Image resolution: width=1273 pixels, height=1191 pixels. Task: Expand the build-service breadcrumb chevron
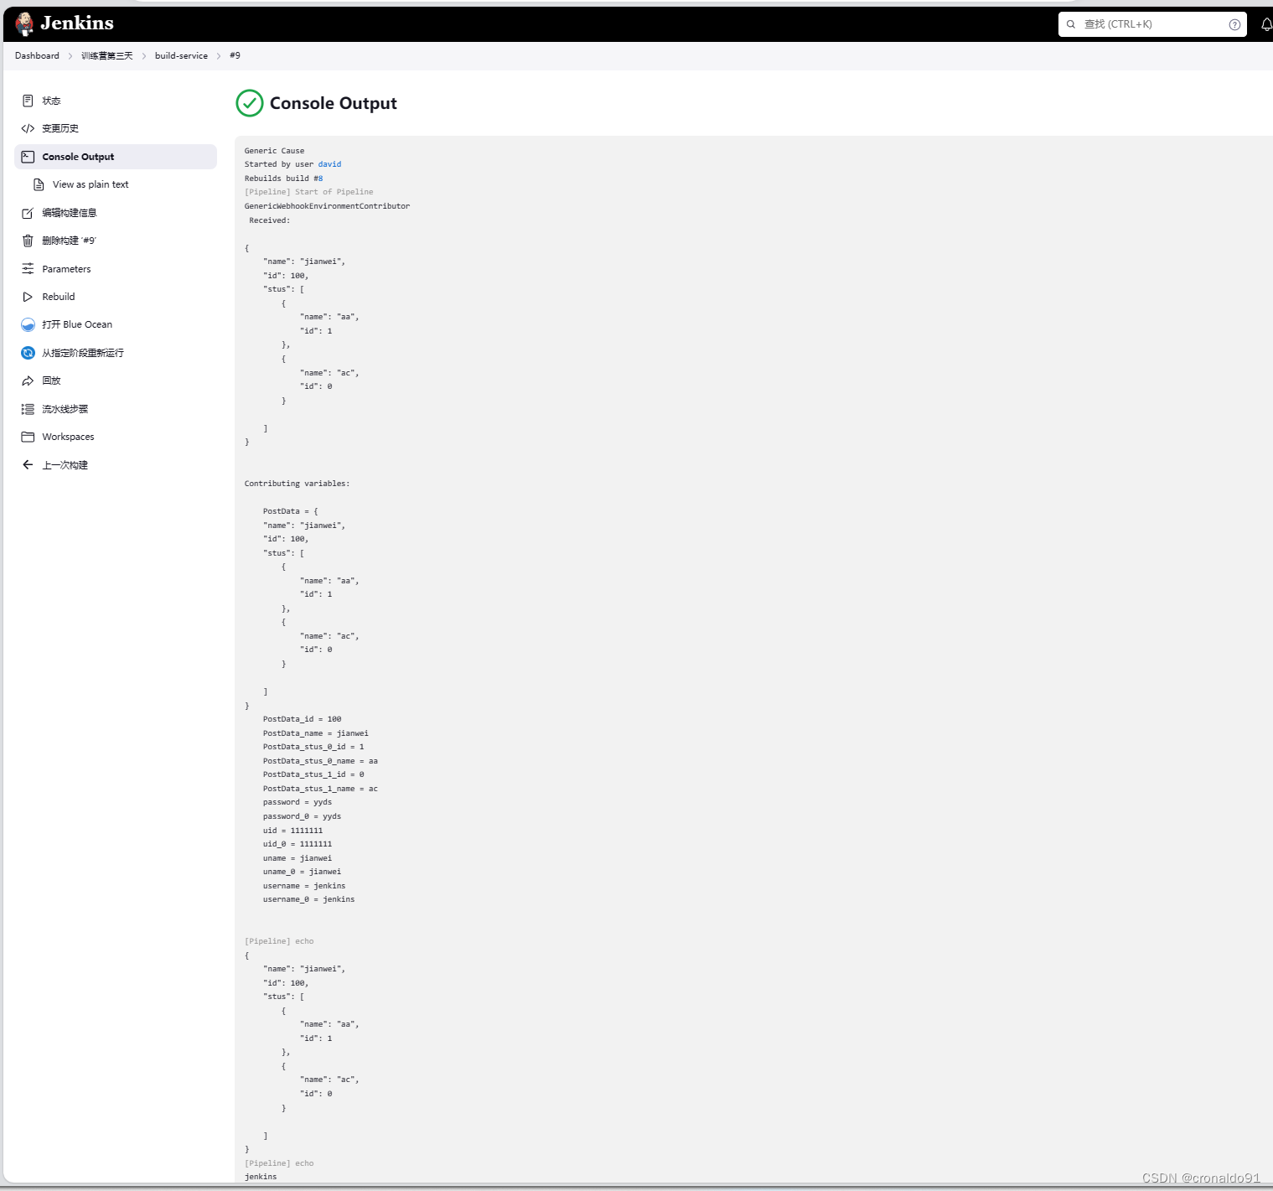click(217, 55)
